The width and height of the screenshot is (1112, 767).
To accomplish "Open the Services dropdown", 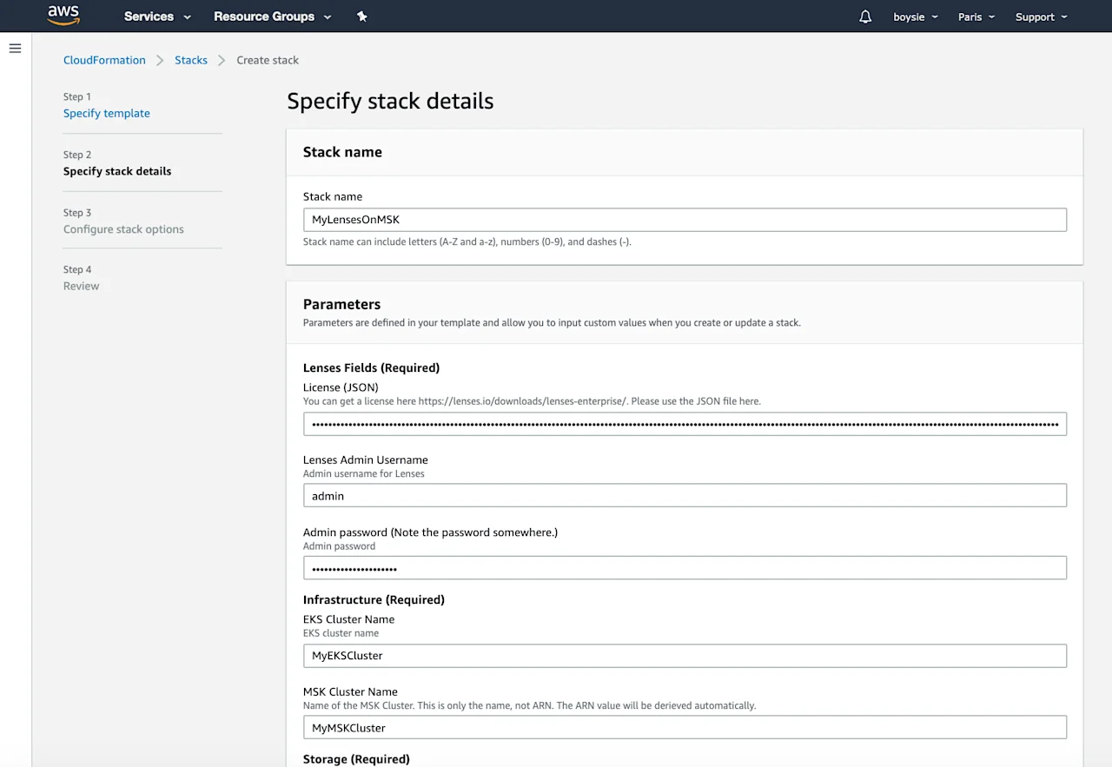I will tap(156, 16).
